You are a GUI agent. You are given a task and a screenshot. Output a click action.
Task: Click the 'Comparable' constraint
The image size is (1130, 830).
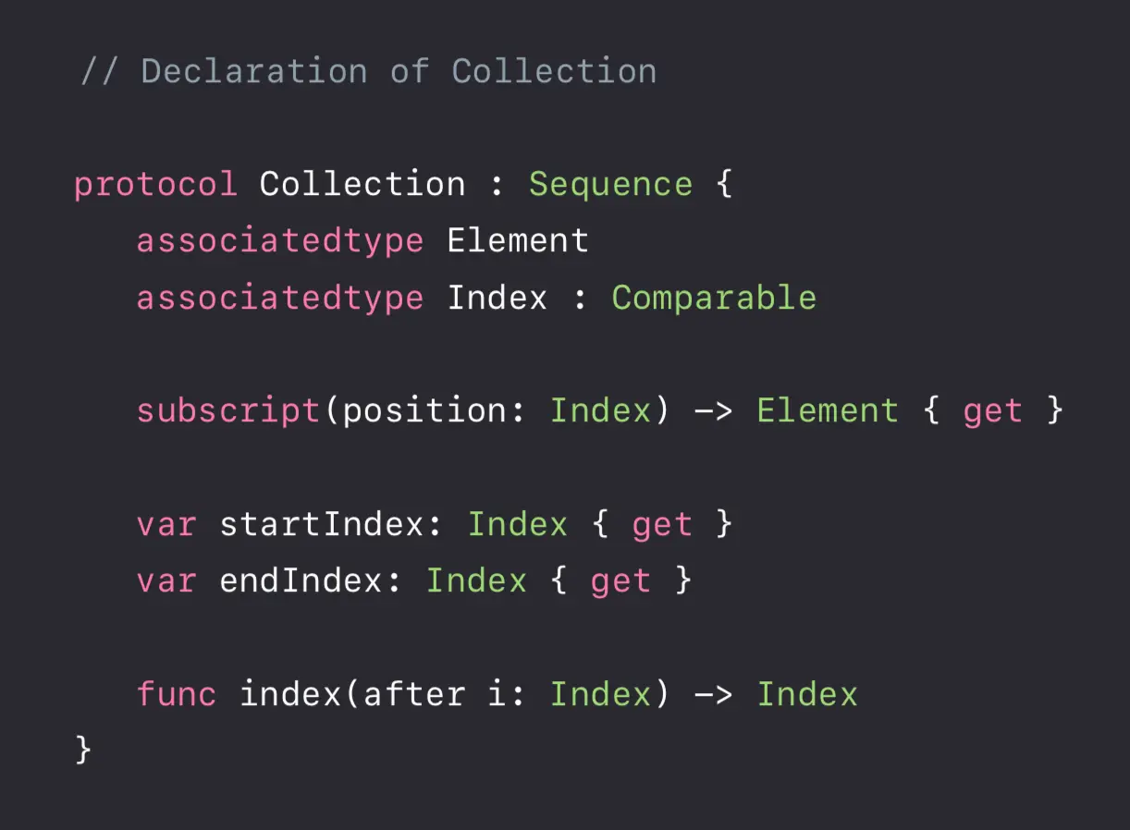pos(714,298)
